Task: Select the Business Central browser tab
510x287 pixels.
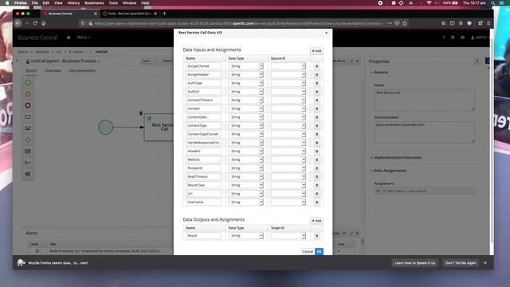Action: point(70,14)
